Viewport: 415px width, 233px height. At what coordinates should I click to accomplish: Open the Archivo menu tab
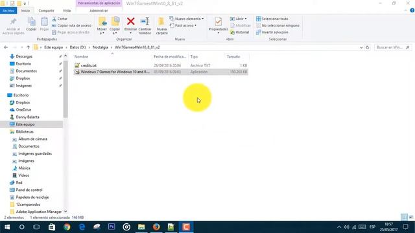tap(8, 10)
